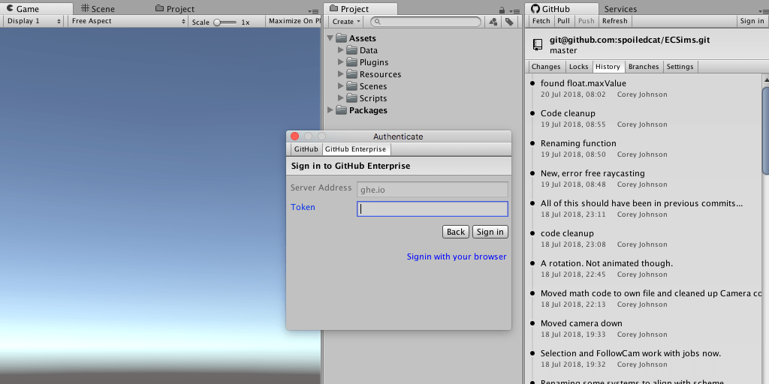Collapse the Assets folder tree
The width and height of the screenshot is (769, 384).
click(331, 38)
